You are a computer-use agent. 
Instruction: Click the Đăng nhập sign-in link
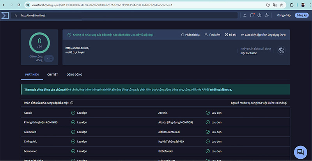tap(284, 15)
